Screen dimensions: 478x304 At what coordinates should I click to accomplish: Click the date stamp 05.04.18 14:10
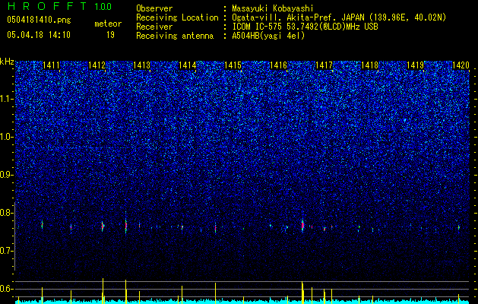[x=39, y=35]
